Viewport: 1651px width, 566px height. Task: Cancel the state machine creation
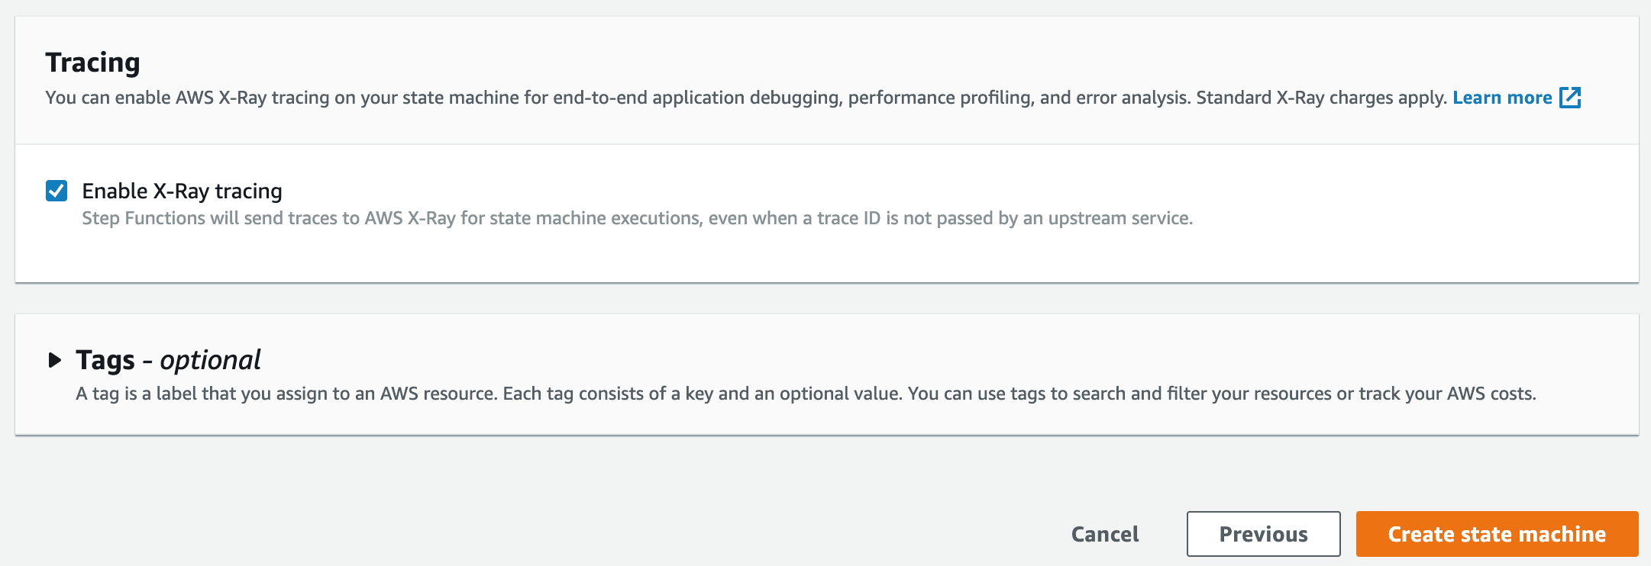tap(1105, 534)
